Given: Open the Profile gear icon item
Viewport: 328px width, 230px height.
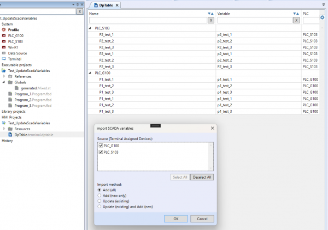Looking at the screenshot, I should [x=4, y=30].
